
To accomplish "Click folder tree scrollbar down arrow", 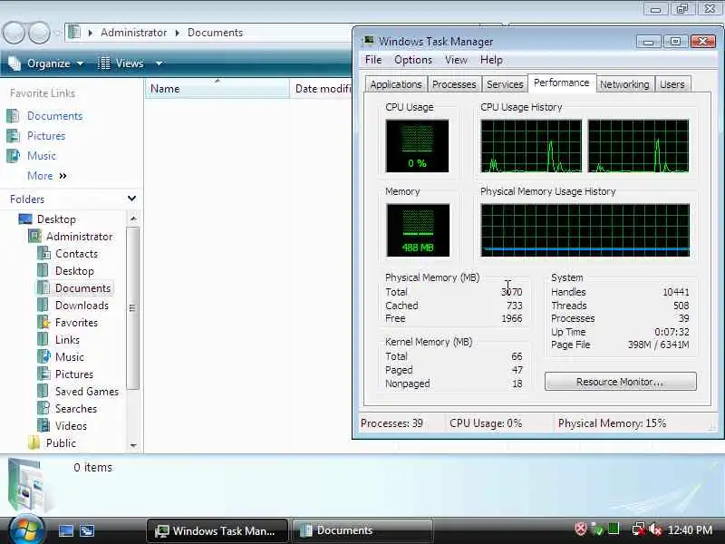I will tap(133, 445).
